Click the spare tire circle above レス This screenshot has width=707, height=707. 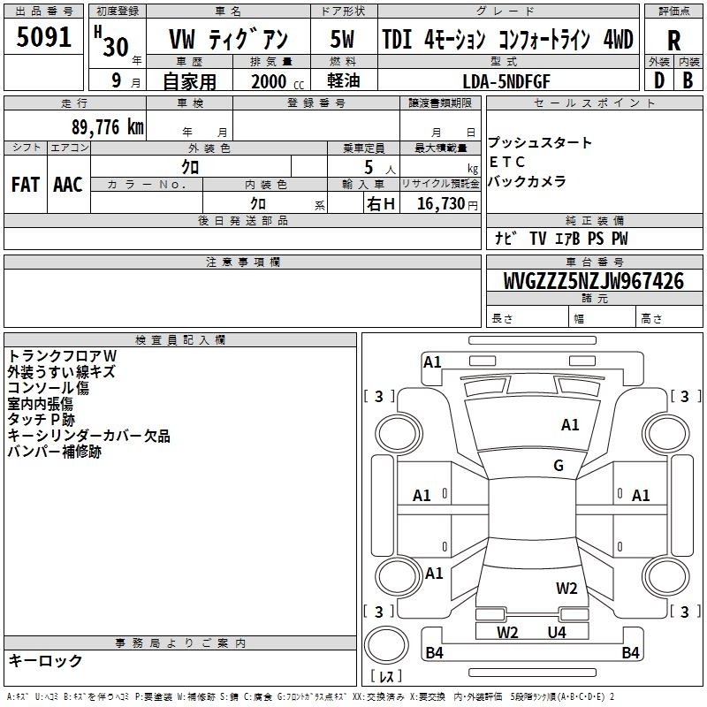386,645
